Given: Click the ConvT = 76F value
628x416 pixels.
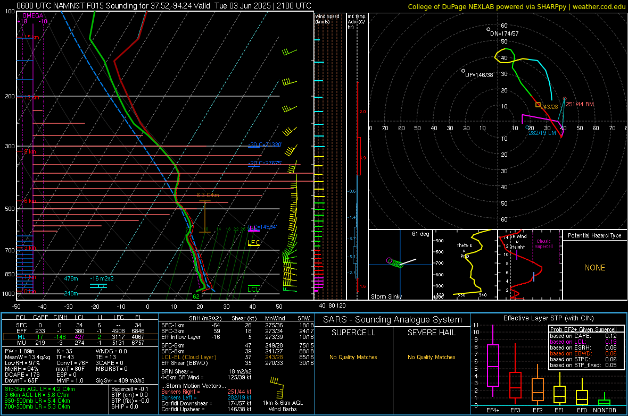Looking at the screenshot, I should click(x=72, y=363).
